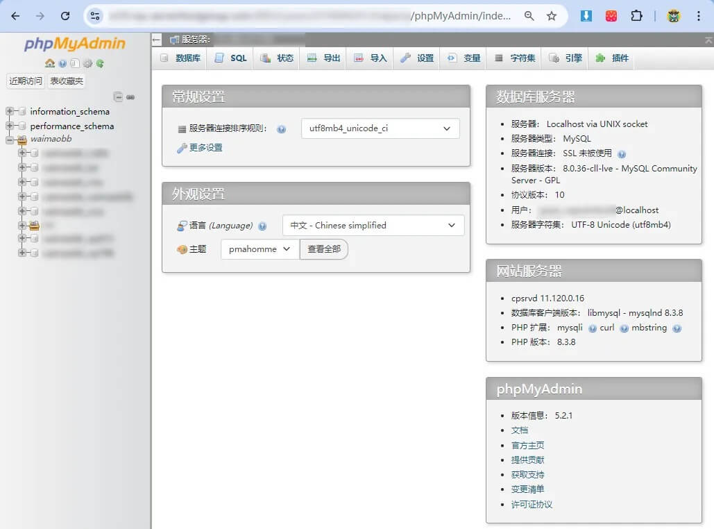Open the 状态 (Status) server page

[277, 58]
